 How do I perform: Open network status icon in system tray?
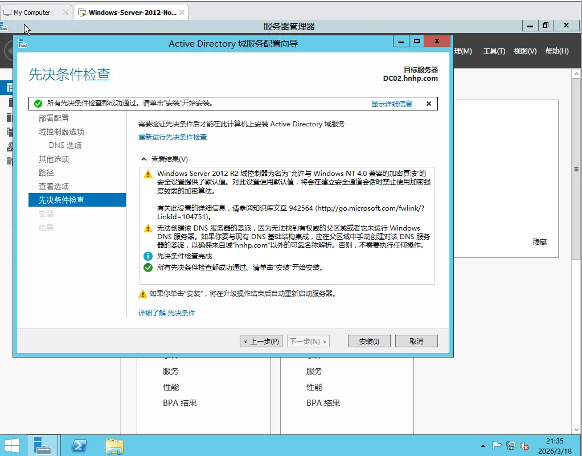pos(511,446)
